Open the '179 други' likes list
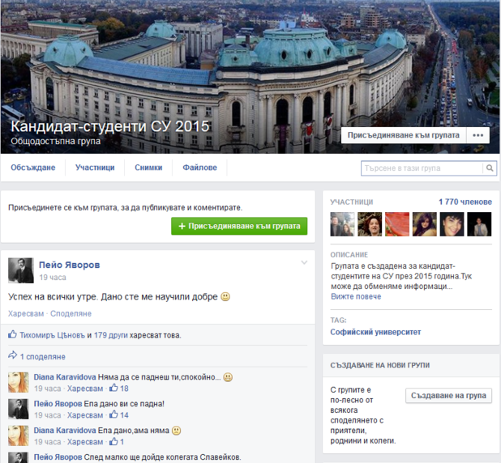Screen dimensions: 501x463 (x=110, y=335)
